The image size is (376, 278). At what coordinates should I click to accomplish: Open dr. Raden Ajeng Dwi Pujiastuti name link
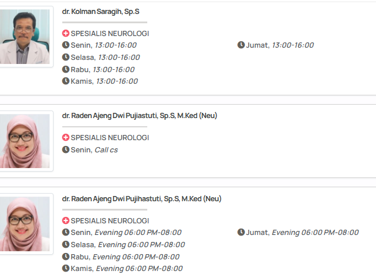[140, 116]
